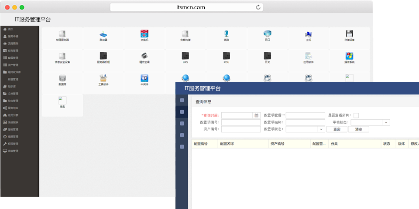Viewport: 419px width, 209px height.
Task: Open 知识库 from the sidebar menu
Action: [x=12, y=86]
